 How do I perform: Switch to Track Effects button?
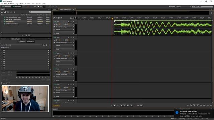30,42
